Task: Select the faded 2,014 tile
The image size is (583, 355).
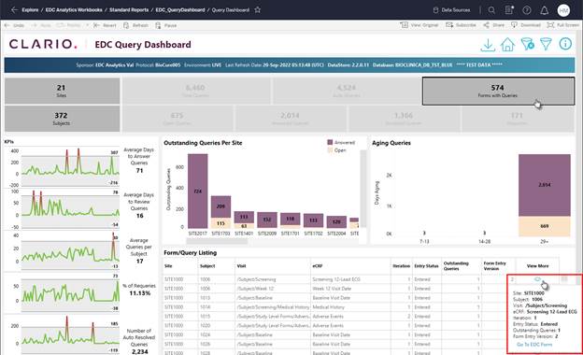Action: tap(291, 119)
